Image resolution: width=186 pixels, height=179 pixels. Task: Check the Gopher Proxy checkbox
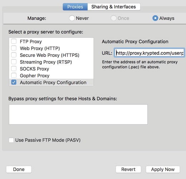point(14,75)
